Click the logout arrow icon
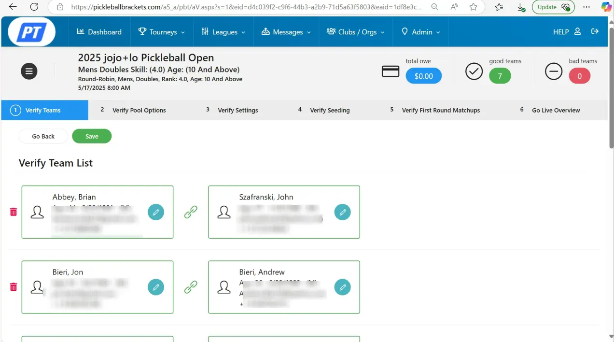 click(x=595, y=31)
